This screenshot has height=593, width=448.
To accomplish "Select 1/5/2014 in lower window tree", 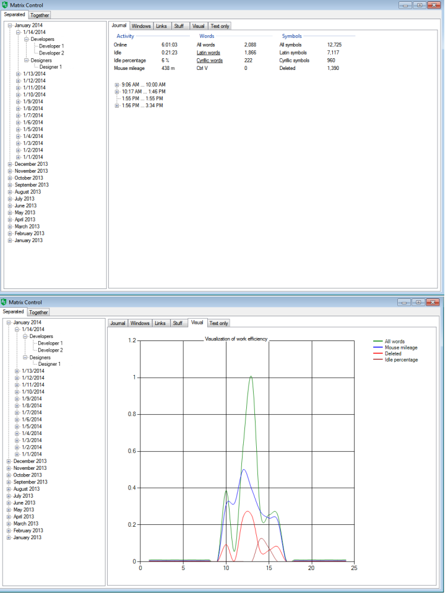I will (32, 426).
